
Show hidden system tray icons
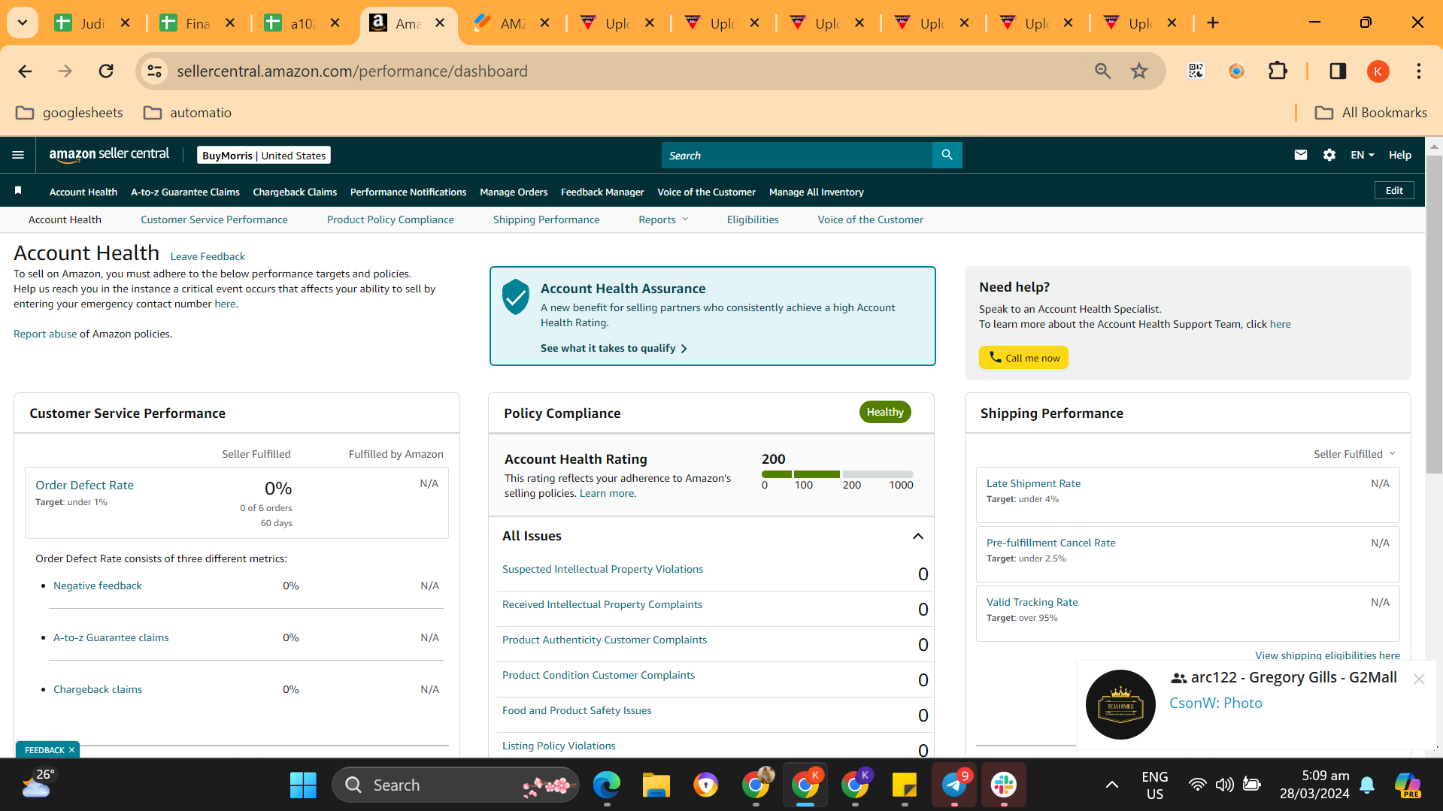pyautogui.click(x=1111, y=785)
